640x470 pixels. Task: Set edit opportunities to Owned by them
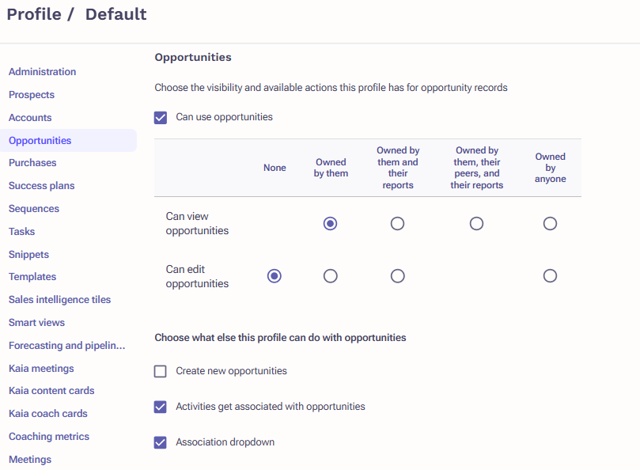(x=330, y=276)
